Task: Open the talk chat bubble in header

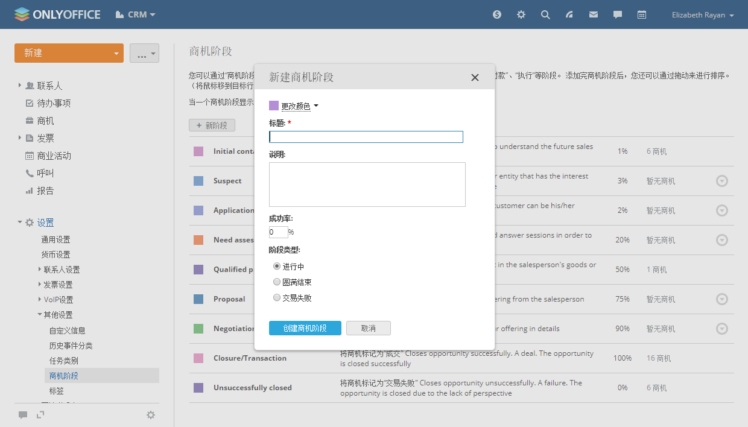Action: (618, 14)
